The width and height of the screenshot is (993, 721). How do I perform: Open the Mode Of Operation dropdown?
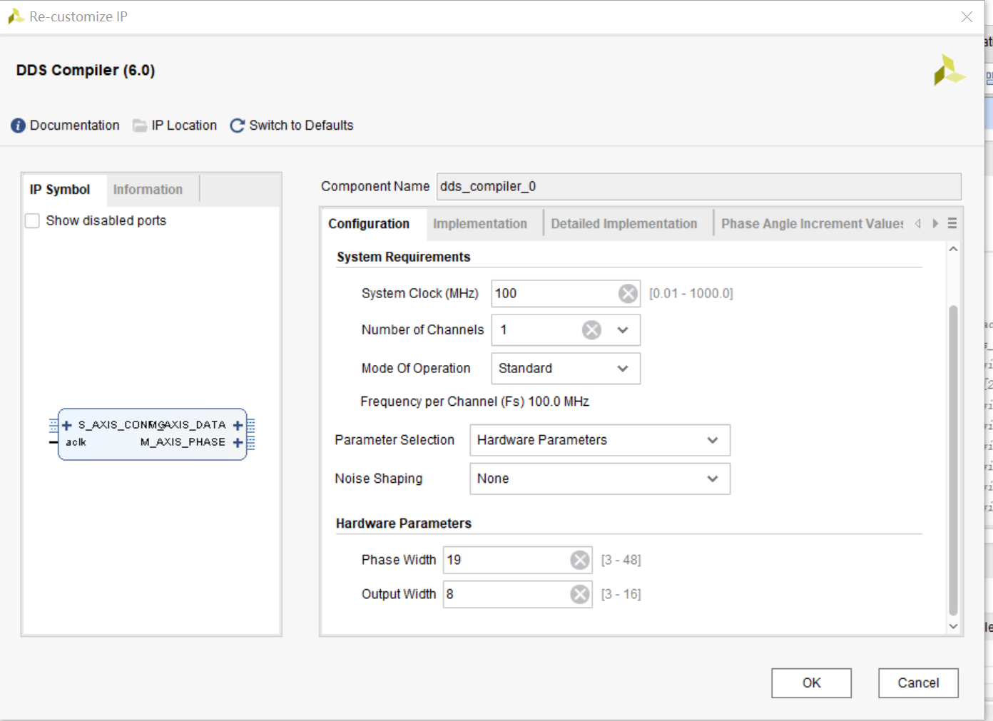(623, 369)
